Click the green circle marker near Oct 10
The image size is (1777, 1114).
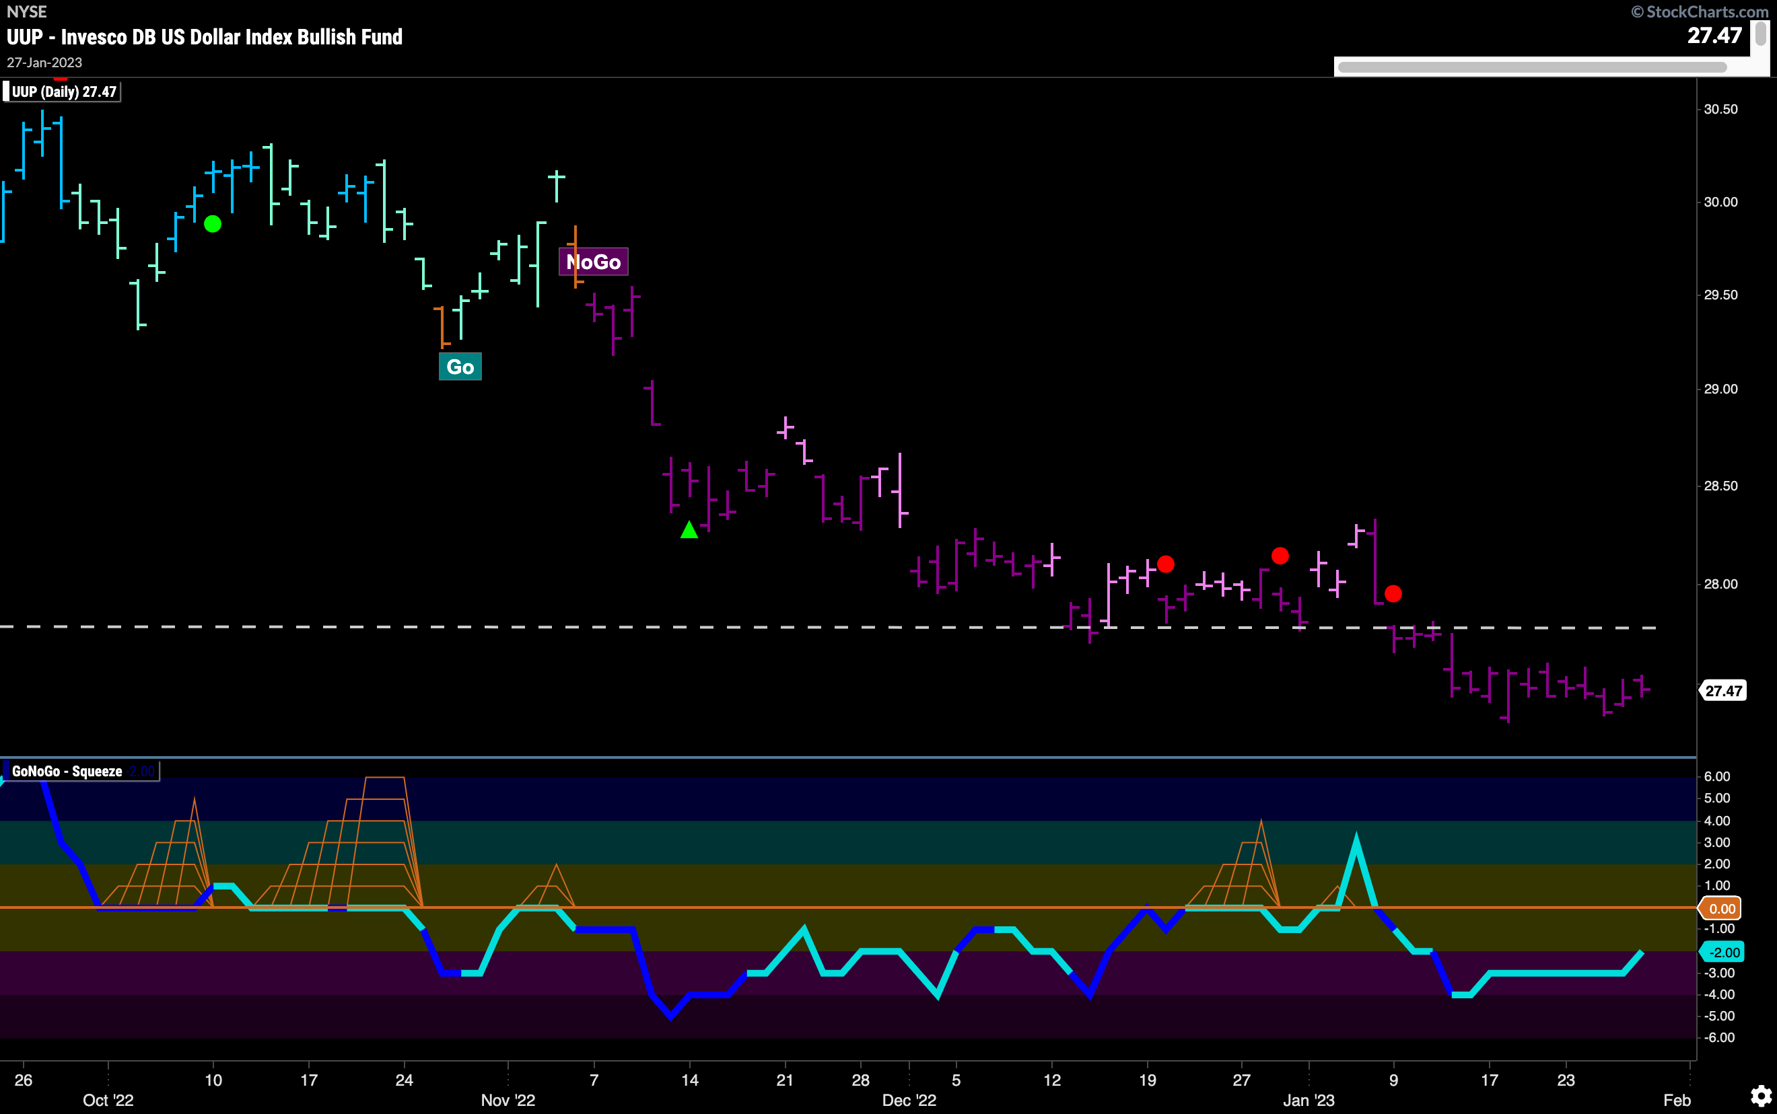point(212,224)
